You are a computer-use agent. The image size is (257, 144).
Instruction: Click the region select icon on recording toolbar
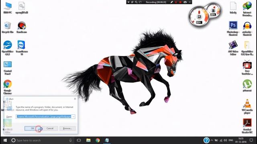[140, 2]
